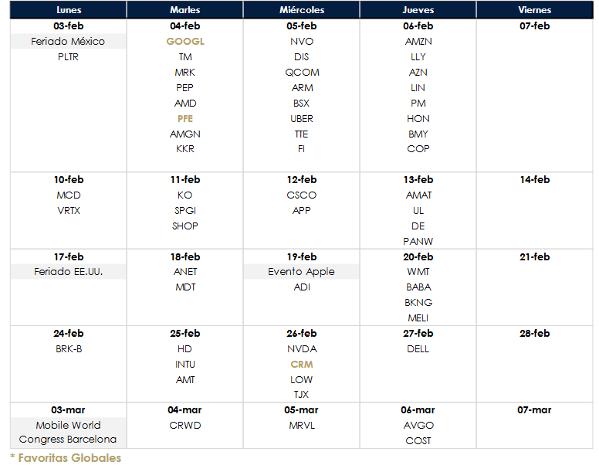Click the Feriado EE.UU. cell
The image size is (599, 472).
68,272
